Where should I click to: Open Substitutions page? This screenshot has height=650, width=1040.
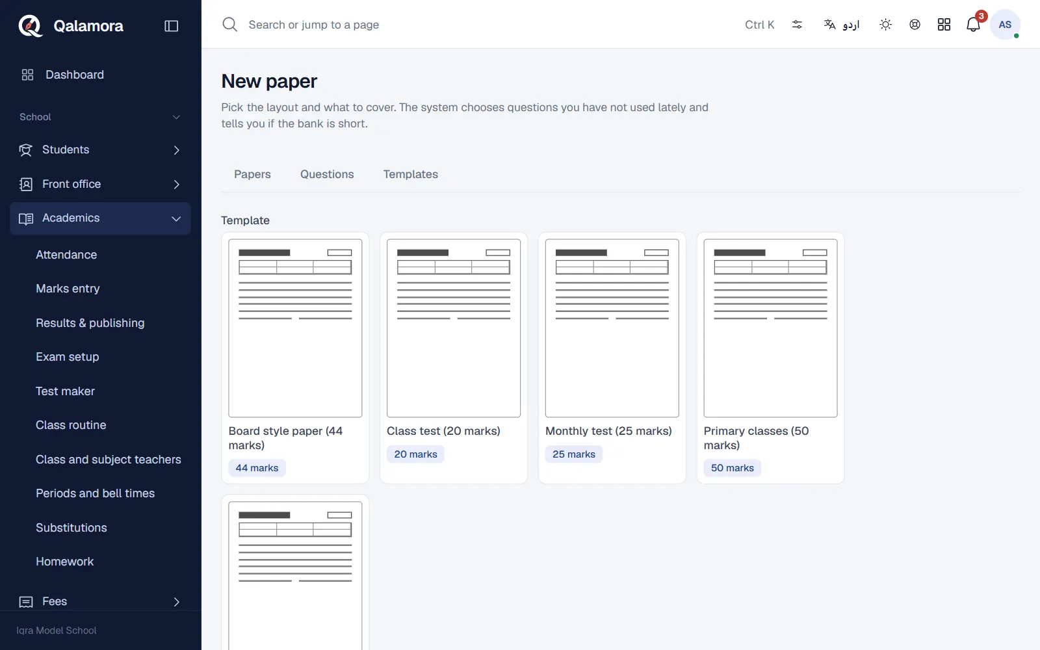71,528
